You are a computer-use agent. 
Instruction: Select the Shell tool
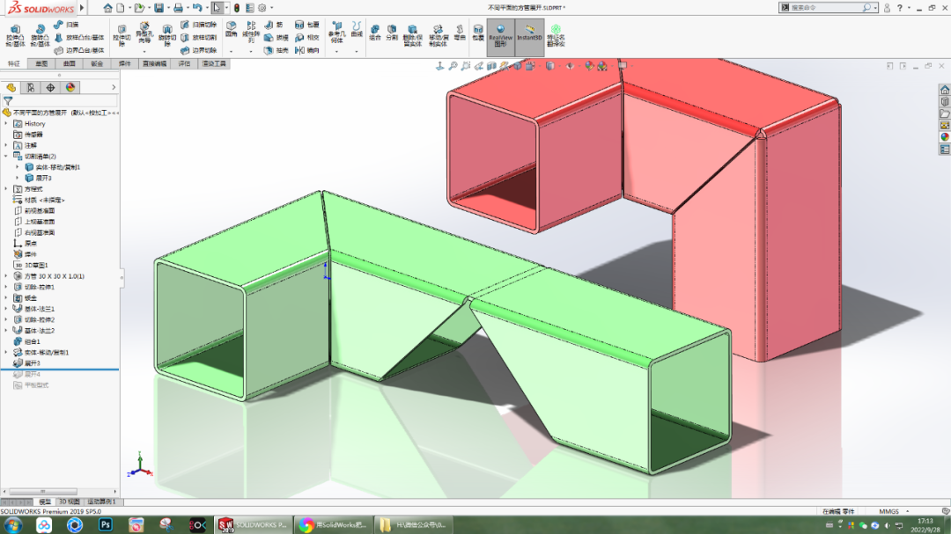tap(269, 50)
